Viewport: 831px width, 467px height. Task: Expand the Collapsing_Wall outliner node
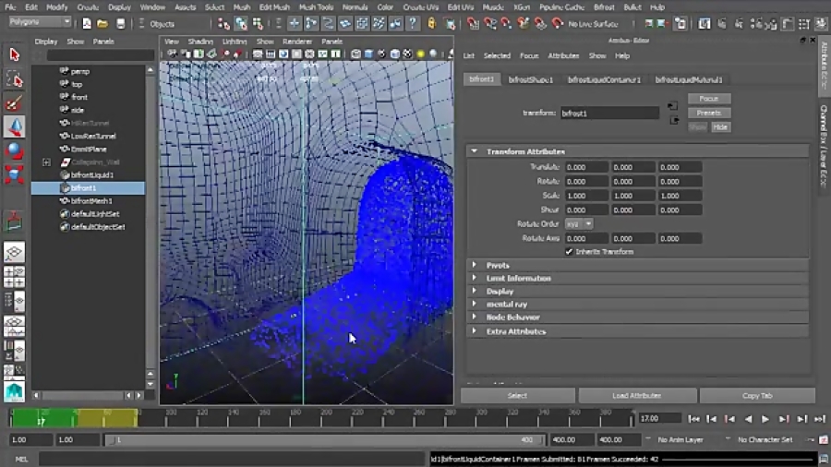coord(46,162)
